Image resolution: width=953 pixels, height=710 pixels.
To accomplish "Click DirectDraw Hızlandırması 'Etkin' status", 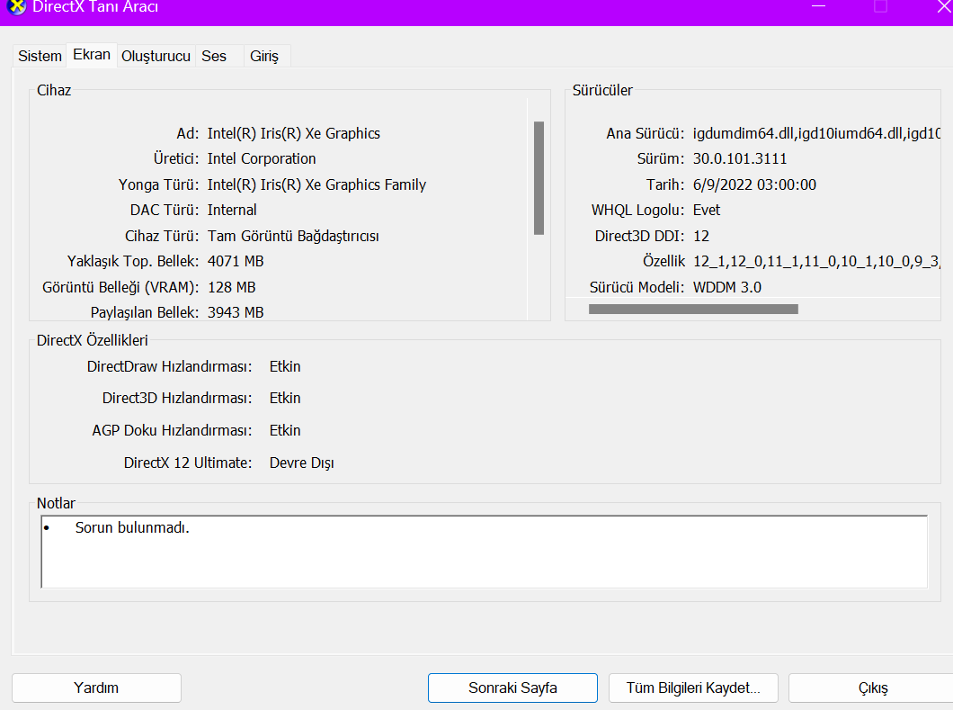I will click(x=285, y=367).
